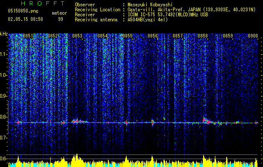Viewport: 263px width, 167px height.
Task: Click the kHz axis unit label
Action: (4, 34)
